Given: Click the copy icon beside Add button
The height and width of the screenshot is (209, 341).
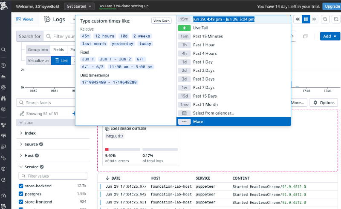Looking at the screenshot, I should [x=305, y=37].
